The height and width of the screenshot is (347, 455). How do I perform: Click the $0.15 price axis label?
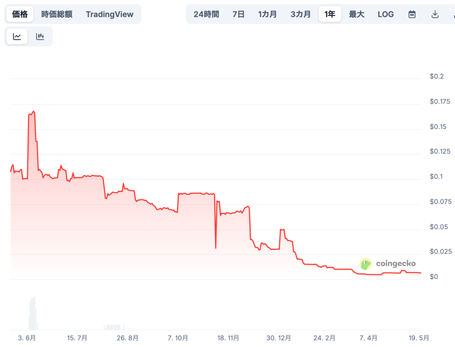click(x=438, y=126)
